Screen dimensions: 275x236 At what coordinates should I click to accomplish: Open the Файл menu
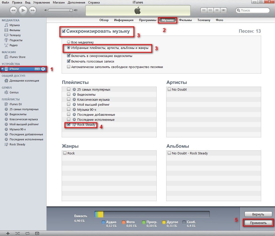5,3
